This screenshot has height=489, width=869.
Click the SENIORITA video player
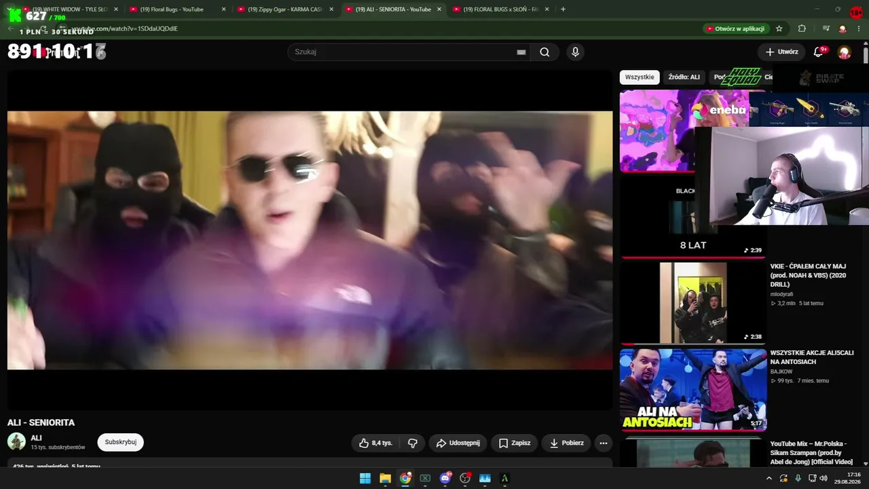click(x=310, y=240)
